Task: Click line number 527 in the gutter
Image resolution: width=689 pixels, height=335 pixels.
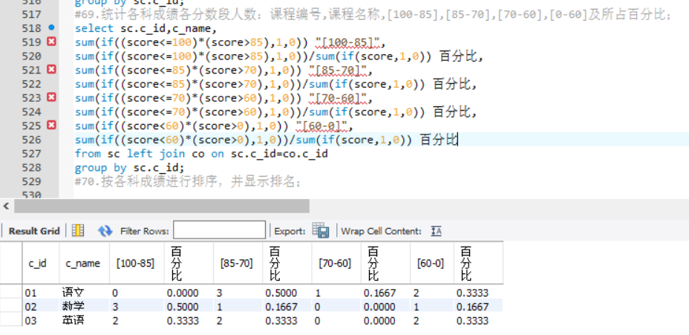Action: click(x=31, y=154)
